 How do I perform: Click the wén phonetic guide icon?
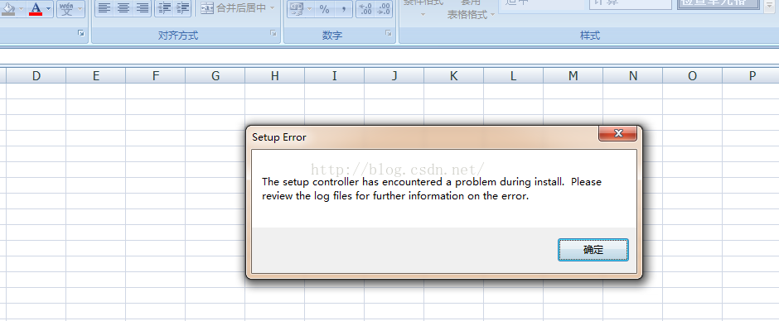click(66, 8)
